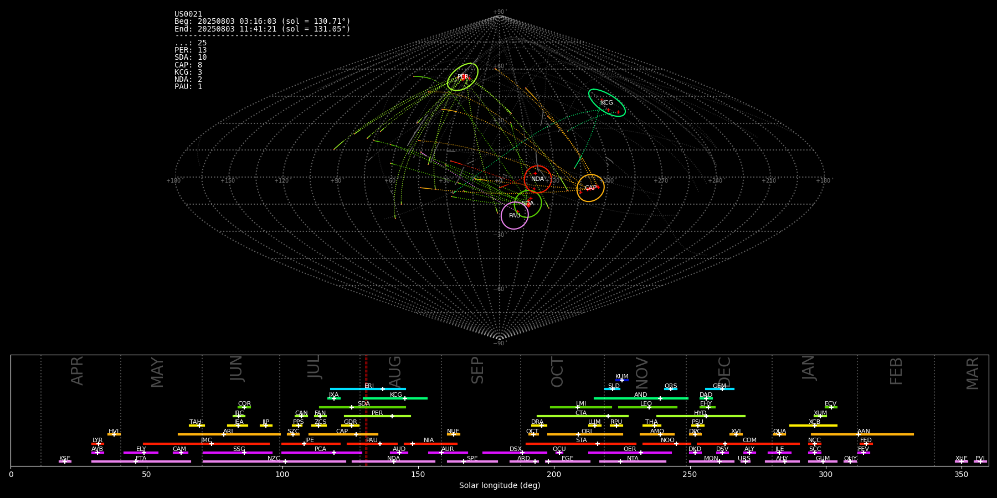
Task: Click the ARI shower bar in the timeline
Action: click(229, 434)
